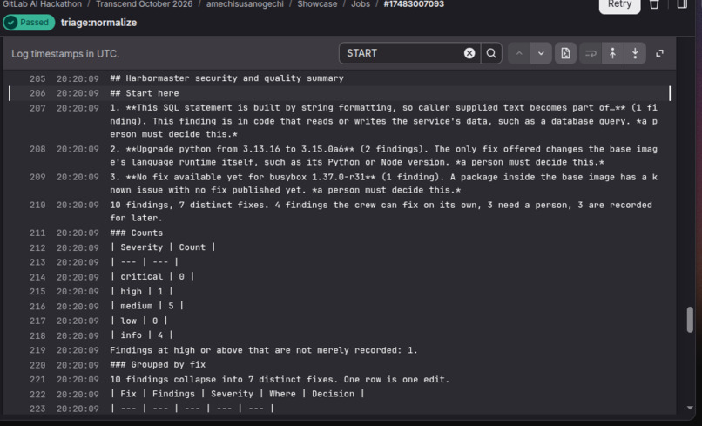Click '| critical | 0 |' row text

pyautogui.click(x=152, y=276)
